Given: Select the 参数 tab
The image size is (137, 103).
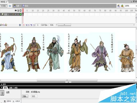Looking at the screenshot, I should click(16, 88).
